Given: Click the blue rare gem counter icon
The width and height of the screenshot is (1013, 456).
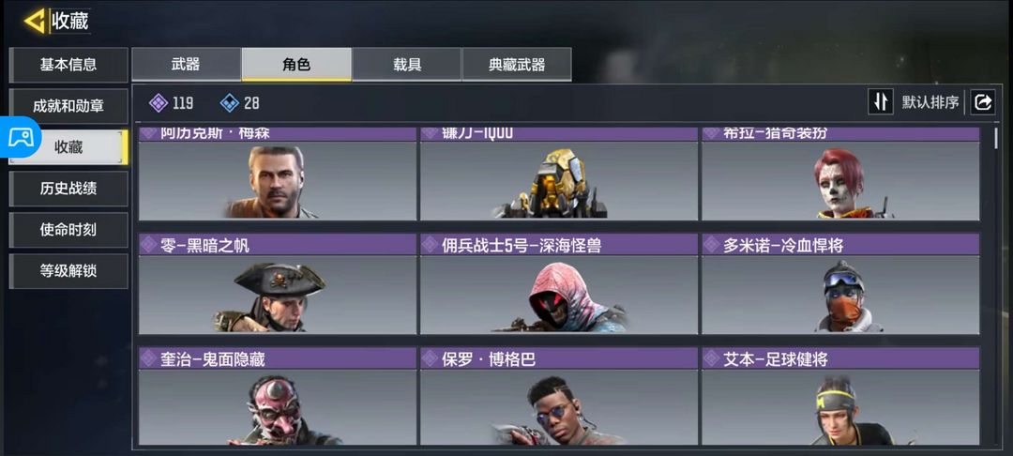Looking at the screenshot, I should coord(230,102).
